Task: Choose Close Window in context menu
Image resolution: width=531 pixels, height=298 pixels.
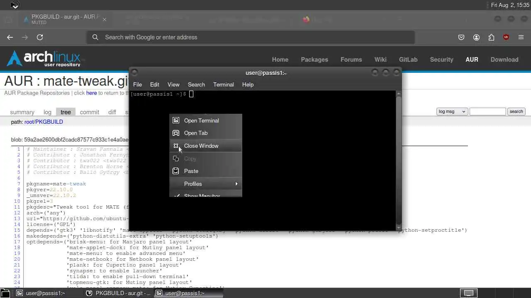Action: click(206, 146)
